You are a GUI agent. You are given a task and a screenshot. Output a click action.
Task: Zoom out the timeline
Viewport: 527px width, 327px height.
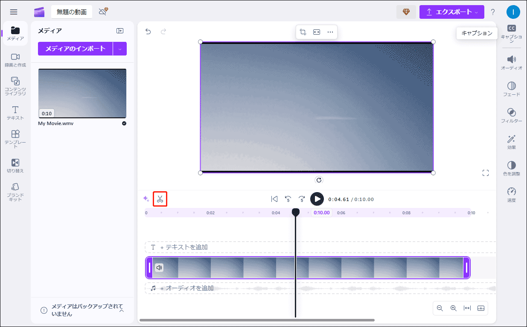[x=440, y=308]
